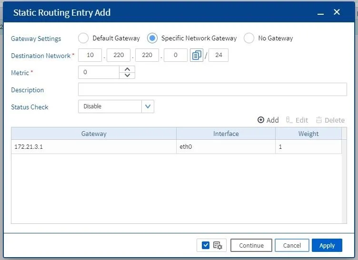Increase Metric with the up arrow
The height and width of the screenshot is (260, 358).
(128, 69)
